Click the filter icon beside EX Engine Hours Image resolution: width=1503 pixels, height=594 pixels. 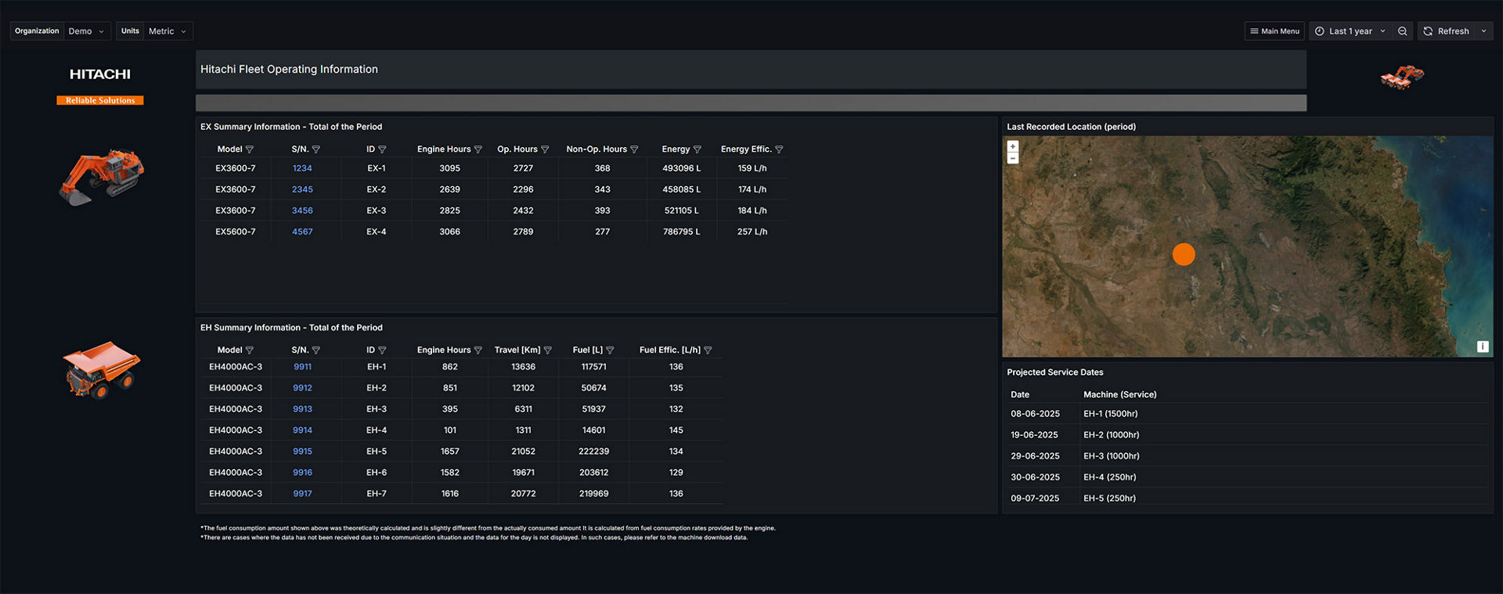[x=478, y=149]
